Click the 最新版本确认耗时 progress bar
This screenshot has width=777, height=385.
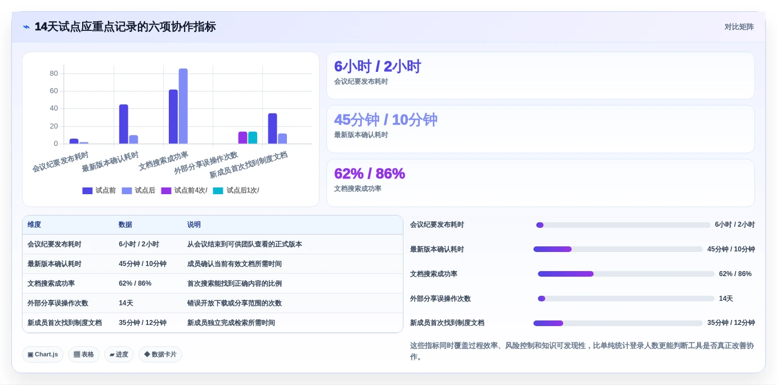coord(618,249)
